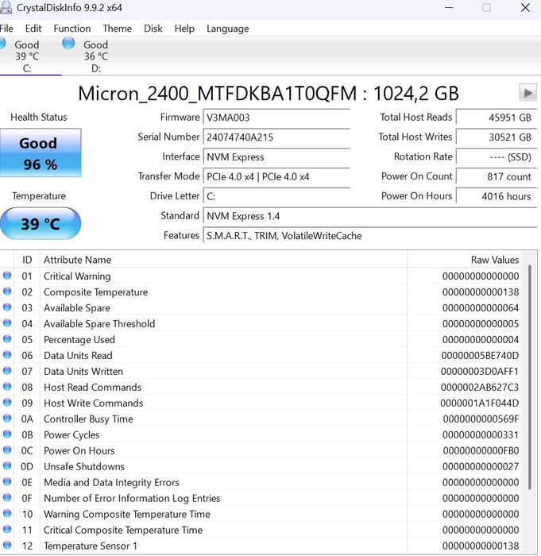This screenshot has height=556, width=541.
Task: Click the Firmware field V3MA003
Action: [276, 118]
